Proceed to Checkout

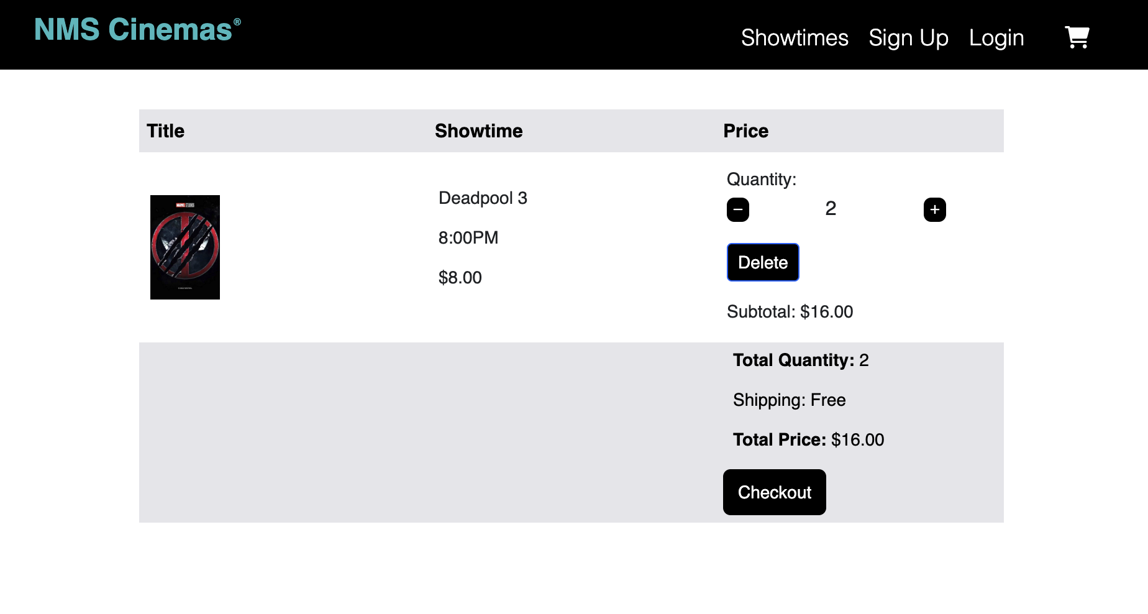(774, 492)
